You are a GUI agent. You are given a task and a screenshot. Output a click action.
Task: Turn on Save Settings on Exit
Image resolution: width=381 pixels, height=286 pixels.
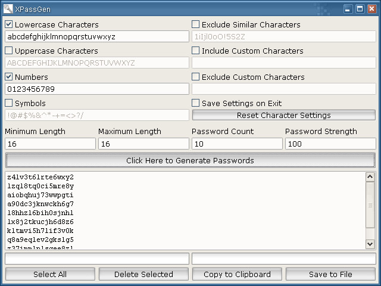pyautogui.click(x=196, y=103)
